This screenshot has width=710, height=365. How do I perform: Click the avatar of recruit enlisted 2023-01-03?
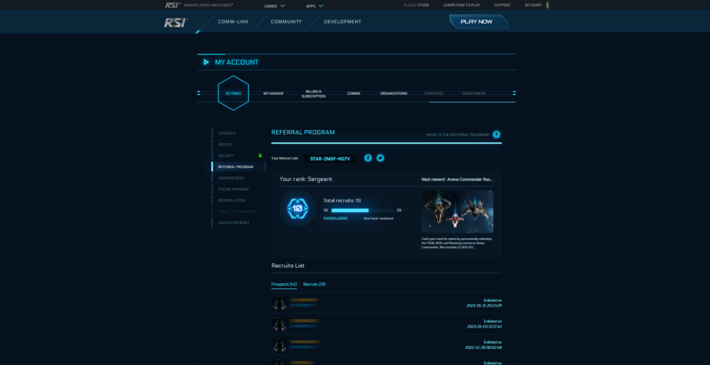279,324
